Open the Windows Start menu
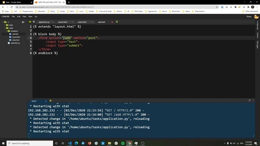Screen dimensions: 260x146 coord(3,143)
